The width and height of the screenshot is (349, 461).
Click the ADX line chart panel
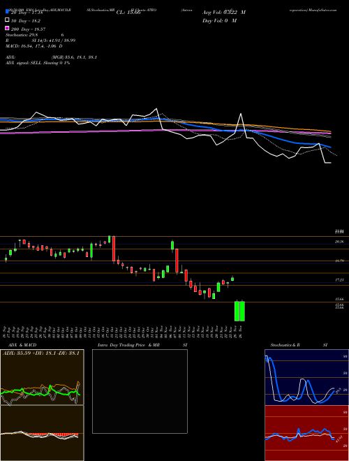click(42, 377)
